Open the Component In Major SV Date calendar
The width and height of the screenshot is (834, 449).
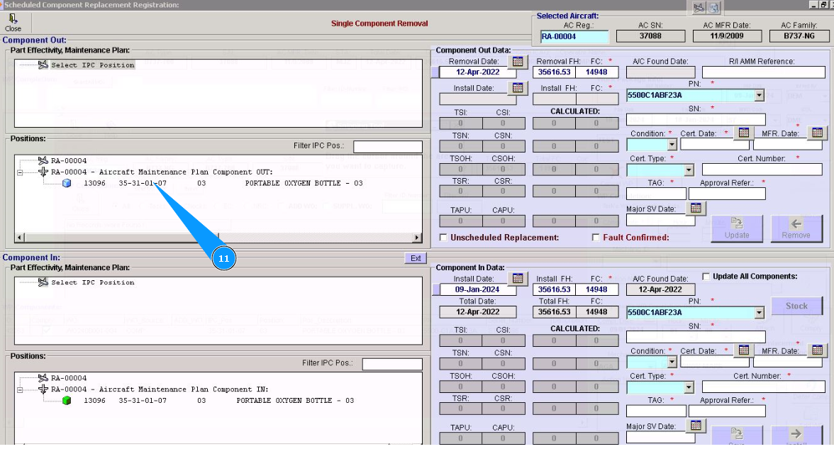[x=696, y=425]
